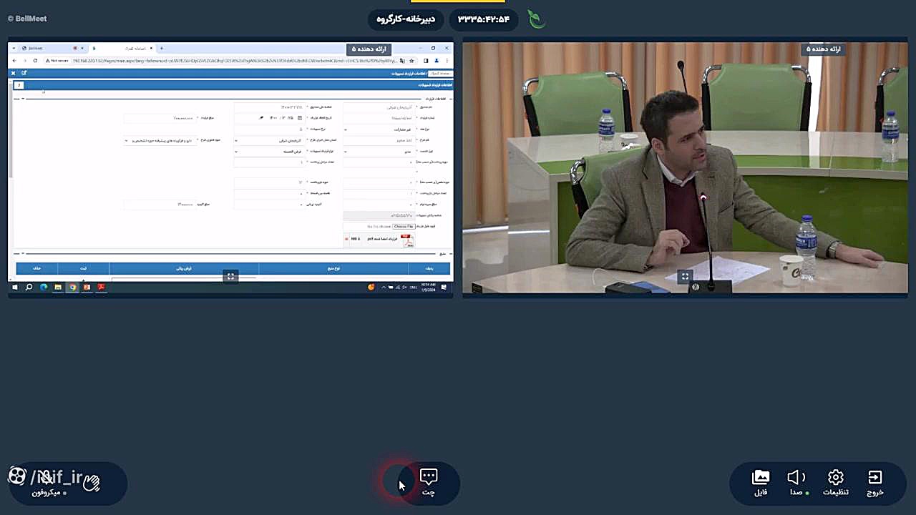Click red delete icon beside PDF attachment
This screenshot has height=515, width=916.
(x=347, y=239)
